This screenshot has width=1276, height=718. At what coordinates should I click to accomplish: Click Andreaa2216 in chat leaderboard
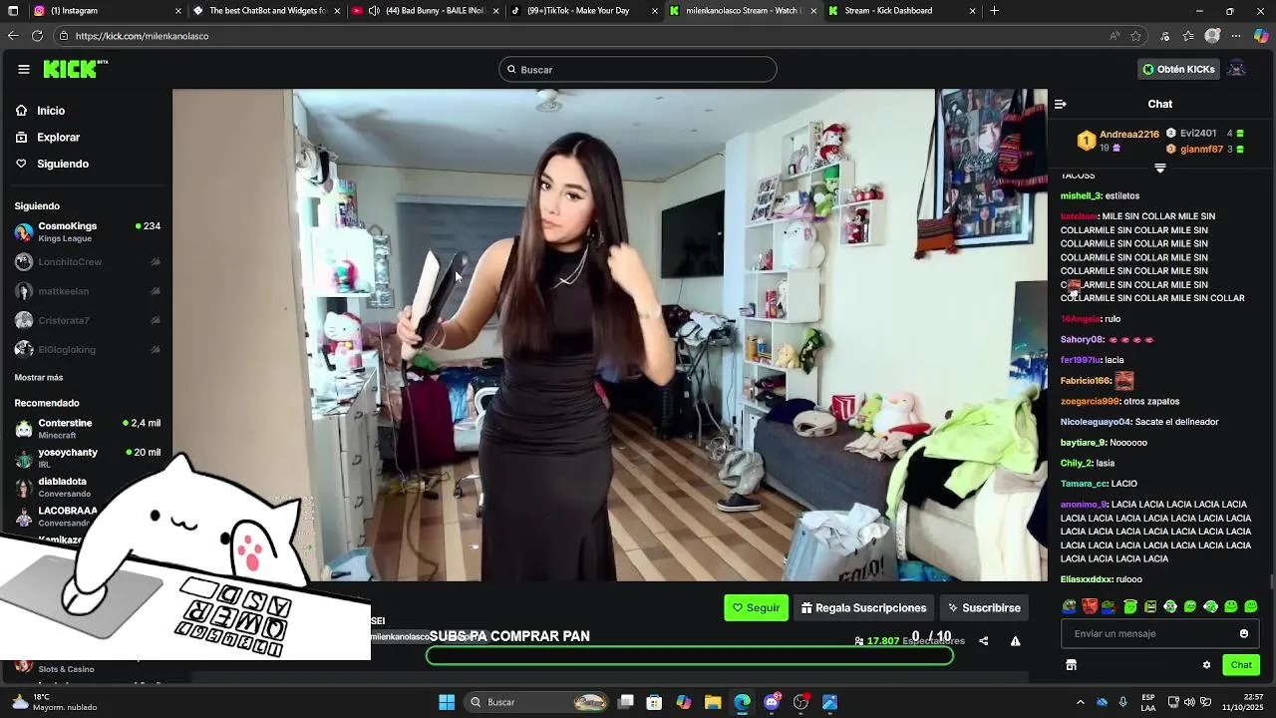click(1129, 134)
